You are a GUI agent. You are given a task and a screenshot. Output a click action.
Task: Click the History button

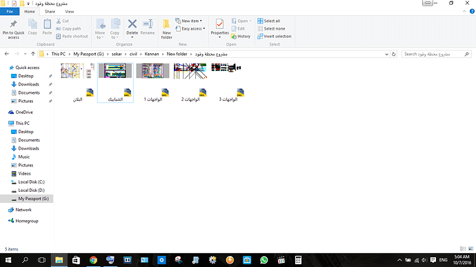(x=241, y=36)
